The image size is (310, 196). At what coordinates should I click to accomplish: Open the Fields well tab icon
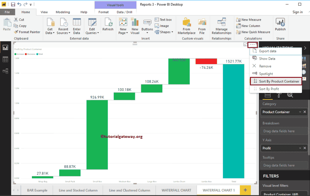[x=267, y=95]
